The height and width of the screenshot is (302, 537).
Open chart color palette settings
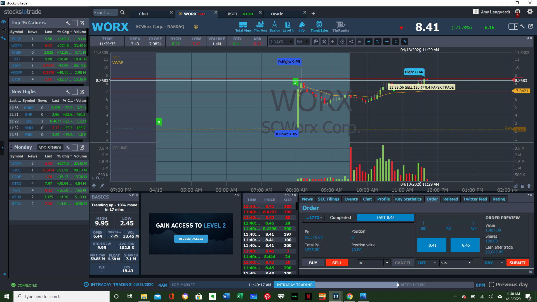[x=315, y=42]
